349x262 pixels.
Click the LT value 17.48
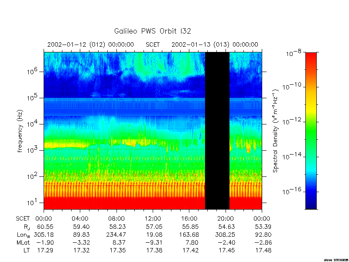pos(263,251)
